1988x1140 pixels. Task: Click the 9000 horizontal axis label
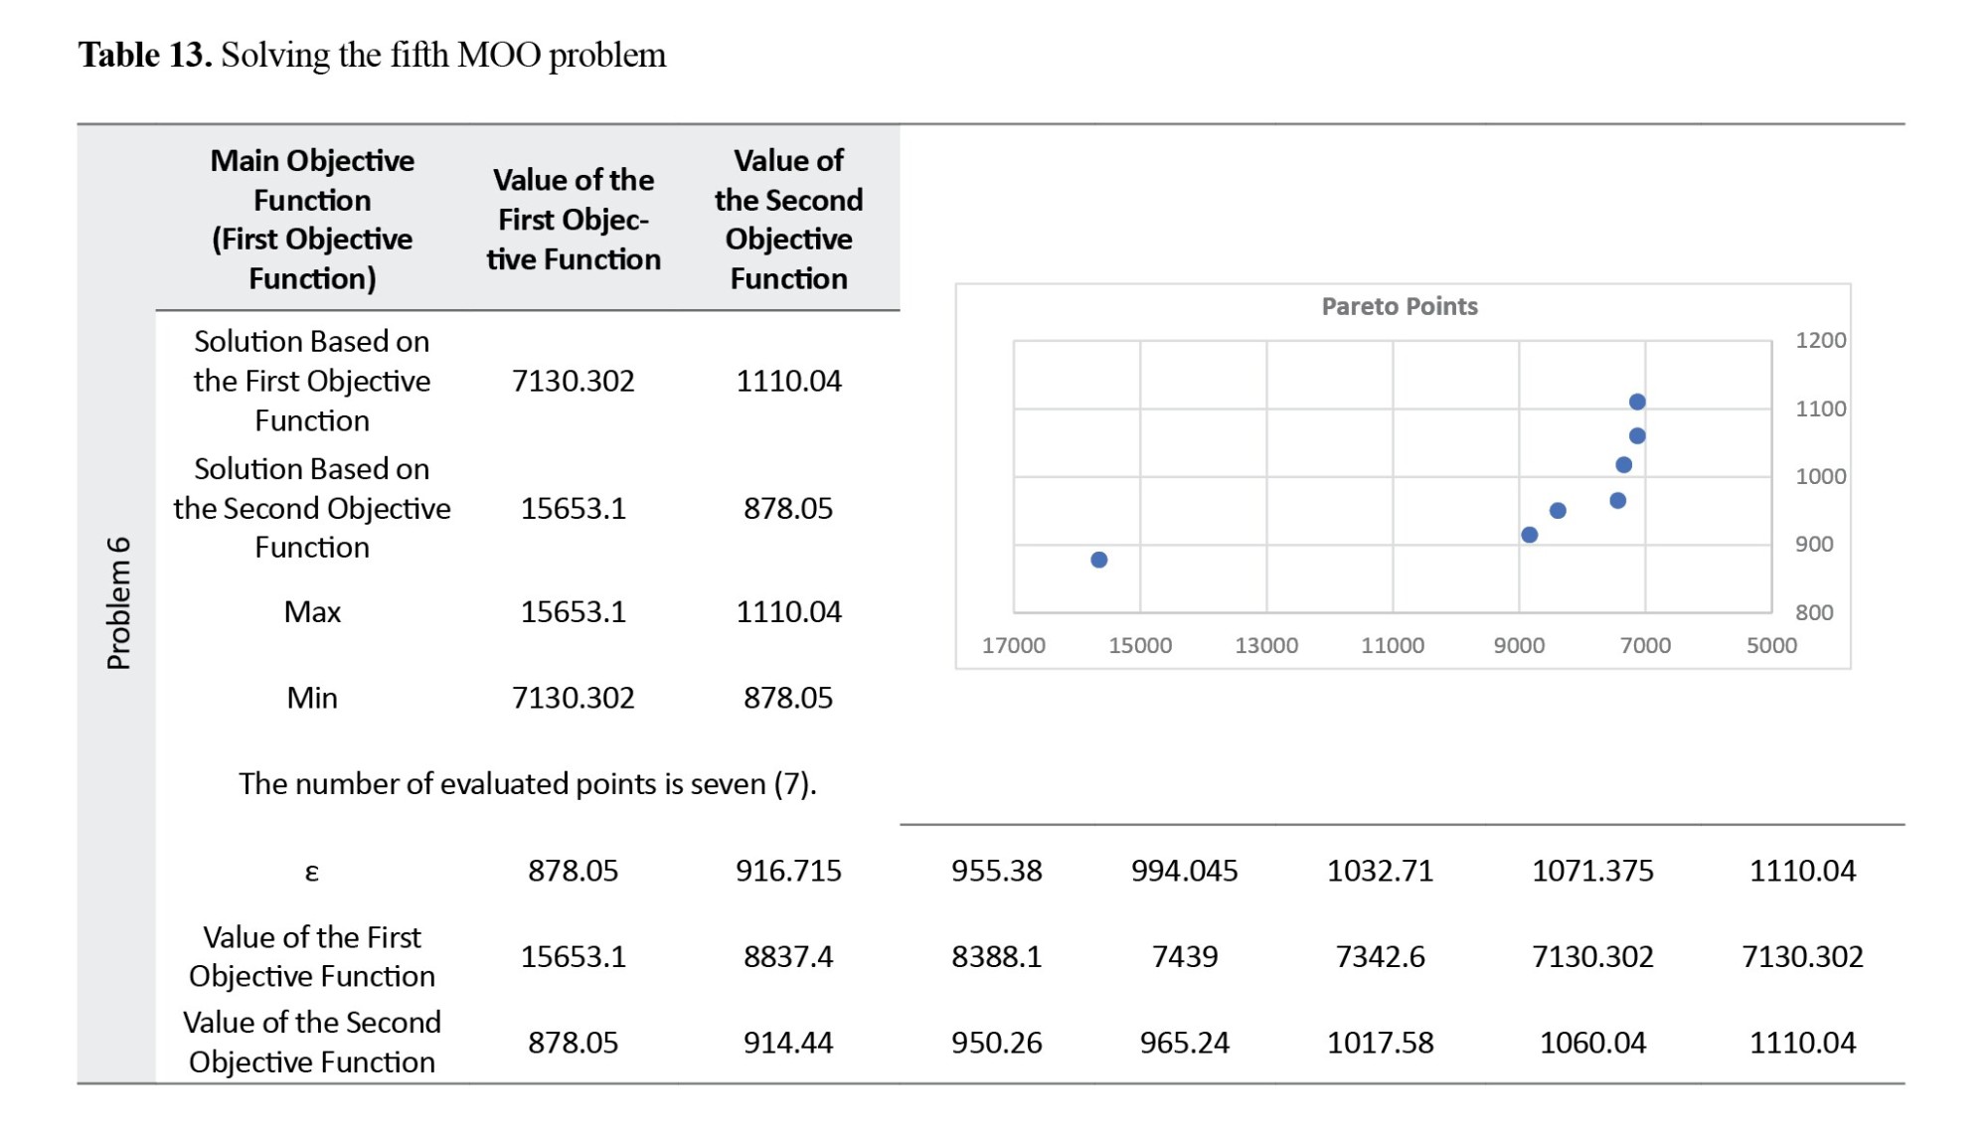pyautogui.click(x=1519, y=645)
